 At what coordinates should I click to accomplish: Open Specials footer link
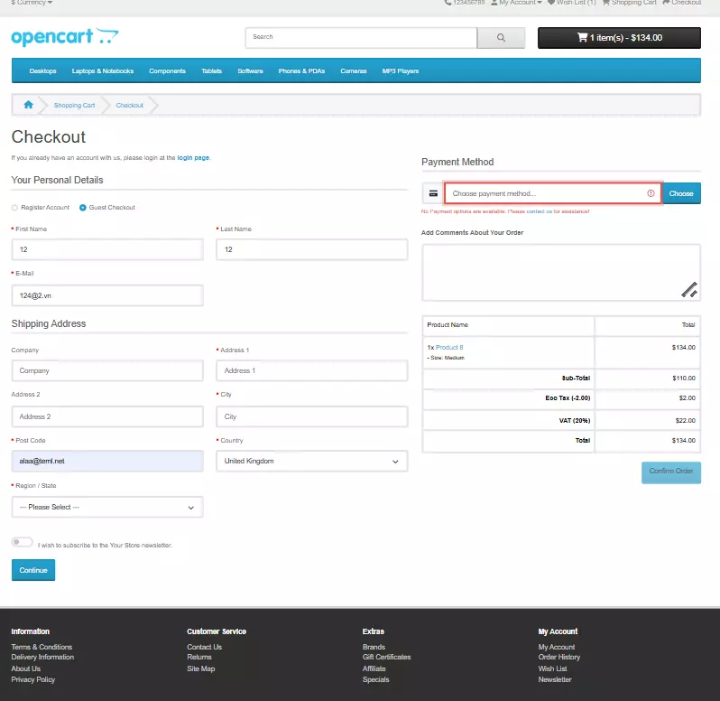(x=375, y=680)
